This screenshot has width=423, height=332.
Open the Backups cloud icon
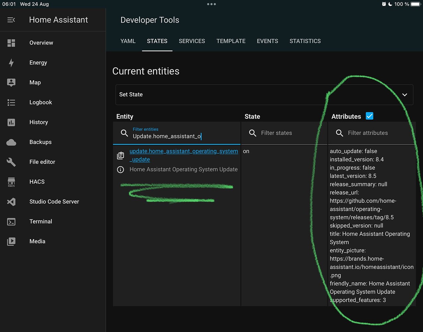click(x=11, y=142)
